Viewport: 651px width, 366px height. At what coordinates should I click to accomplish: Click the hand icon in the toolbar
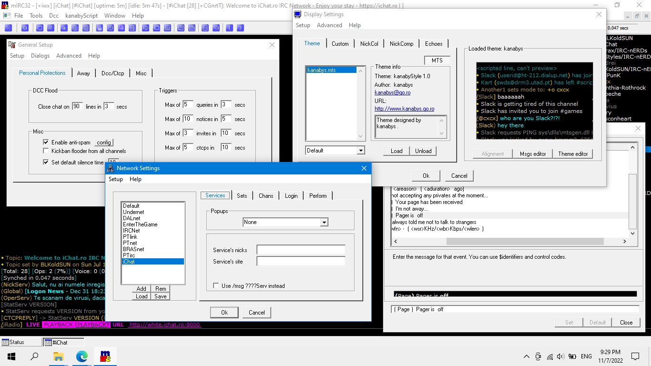[x=99, y=28]
